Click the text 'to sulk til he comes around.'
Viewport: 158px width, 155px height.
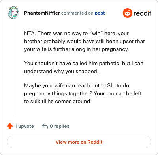58,102
